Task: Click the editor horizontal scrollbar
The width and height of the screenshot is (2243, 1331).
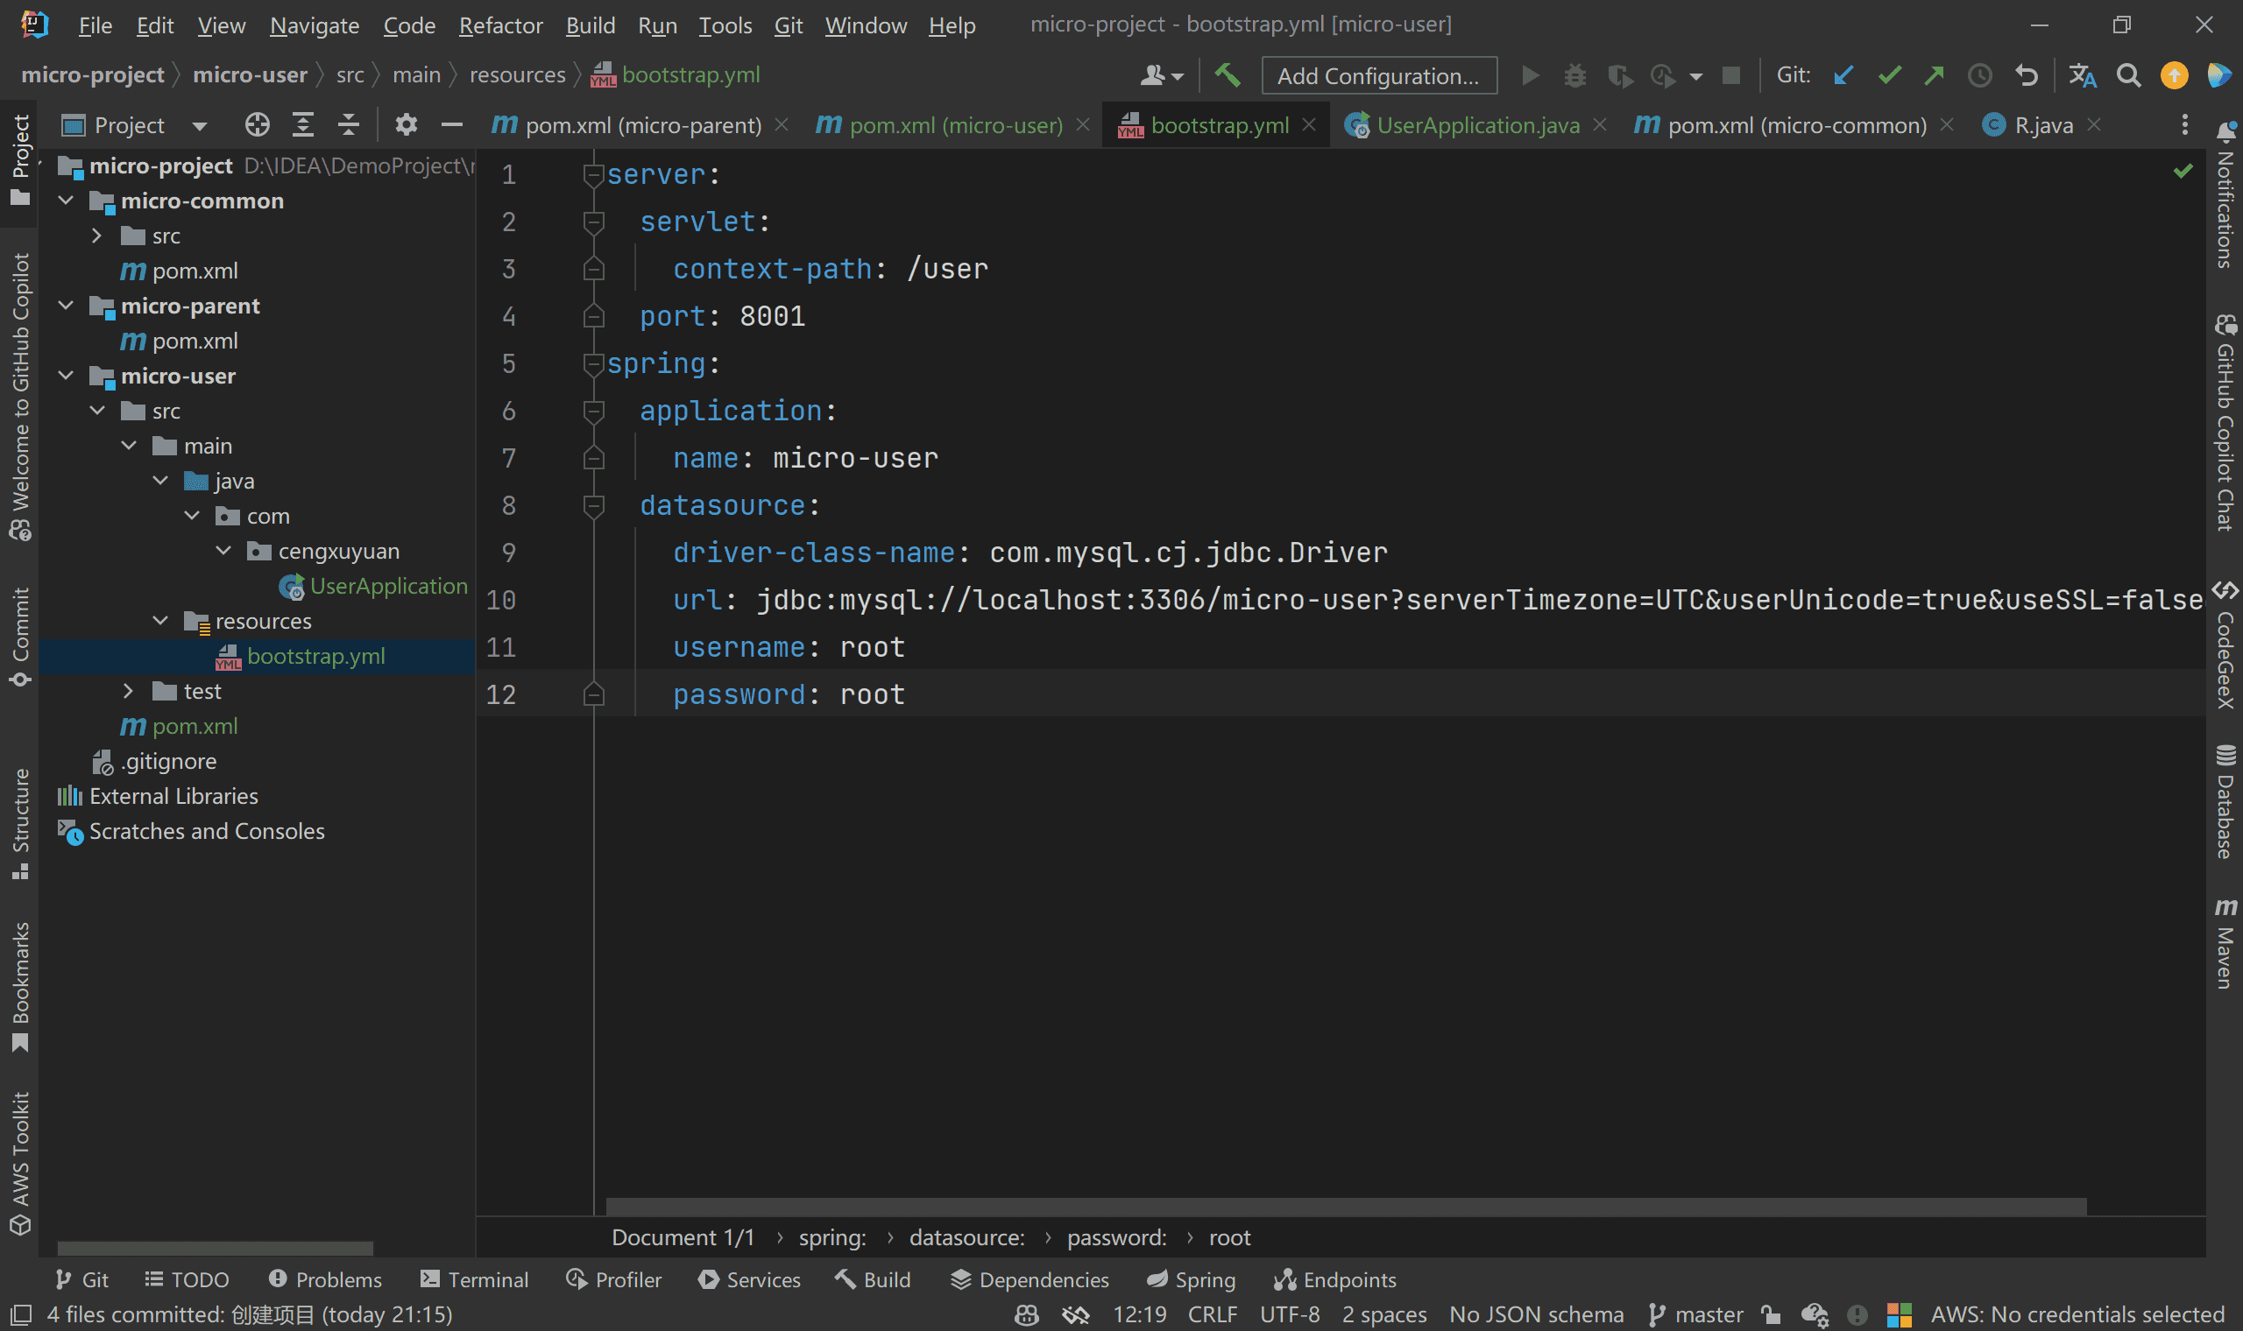Action: (1346, 1207)
